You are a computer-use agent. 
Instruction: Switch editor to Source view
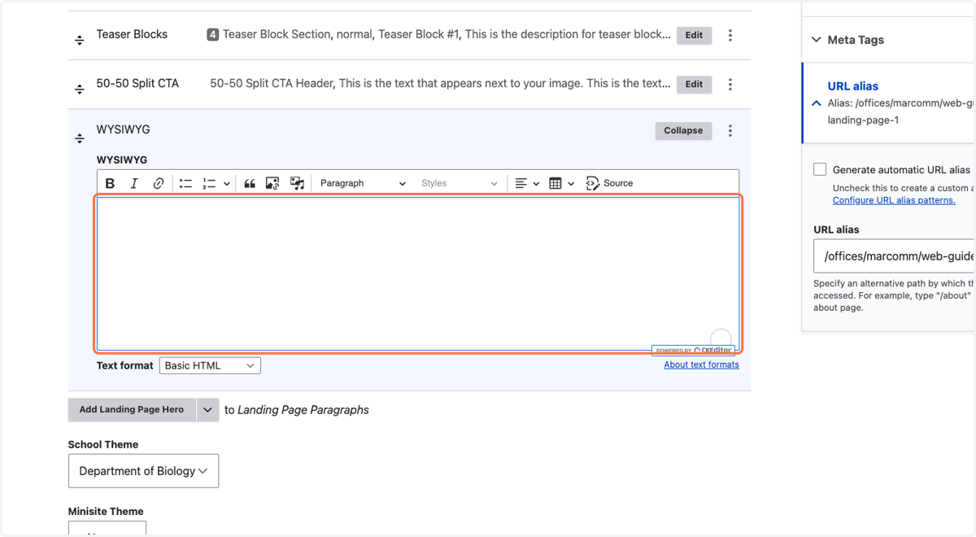[609, 183]
